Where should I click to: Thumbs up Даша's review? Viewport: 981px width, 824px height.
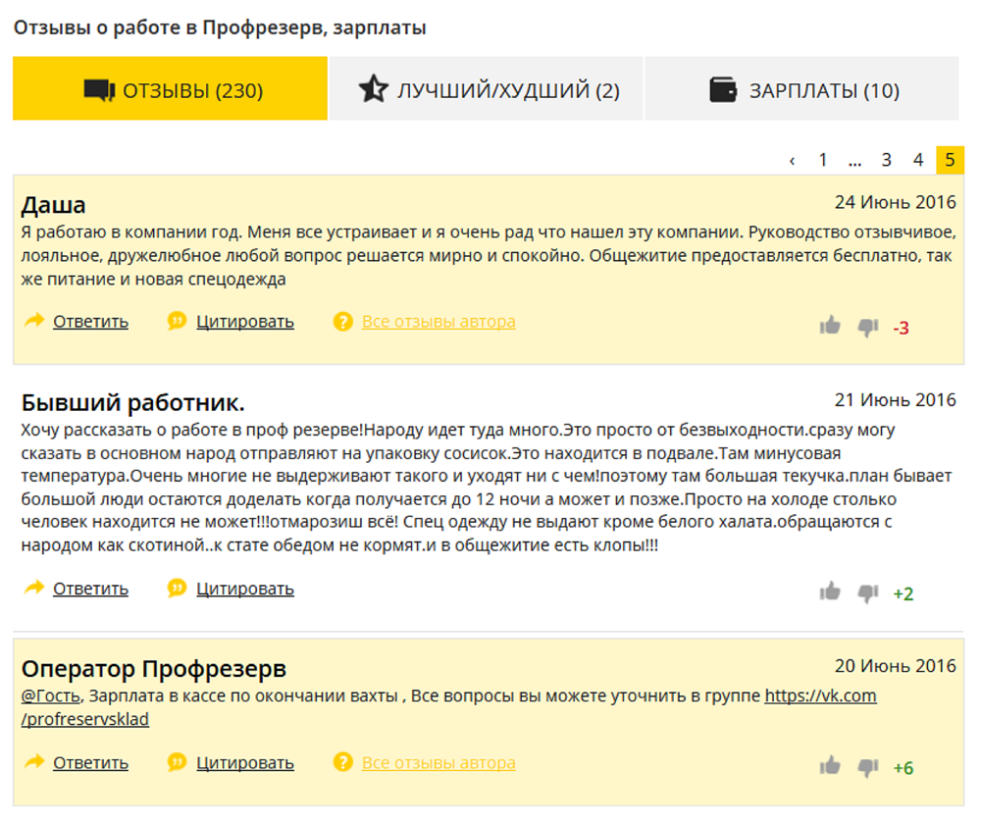click(830, 326)
